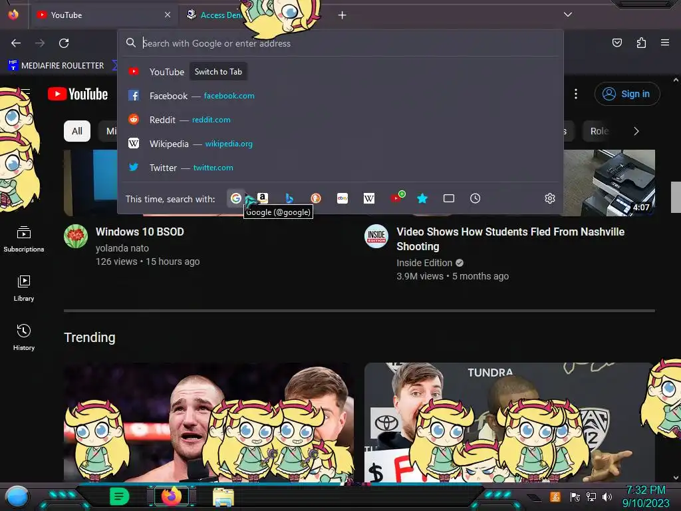Click the scrollbar up arrow

click(x=676, y=80)
